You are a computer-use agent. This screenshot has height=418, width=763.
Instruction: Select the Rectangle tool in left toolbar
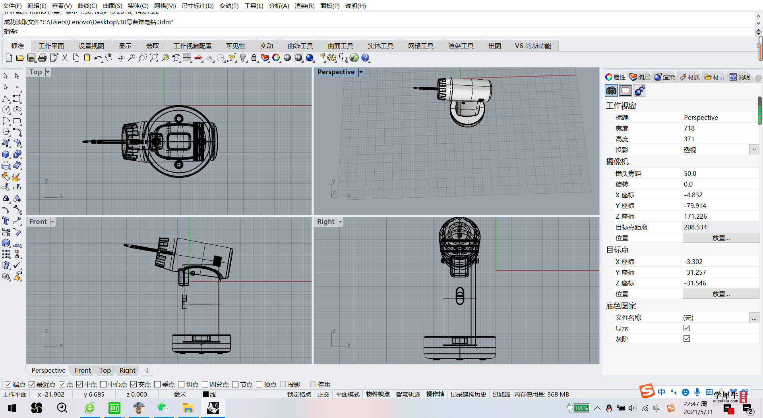(17, 121)
